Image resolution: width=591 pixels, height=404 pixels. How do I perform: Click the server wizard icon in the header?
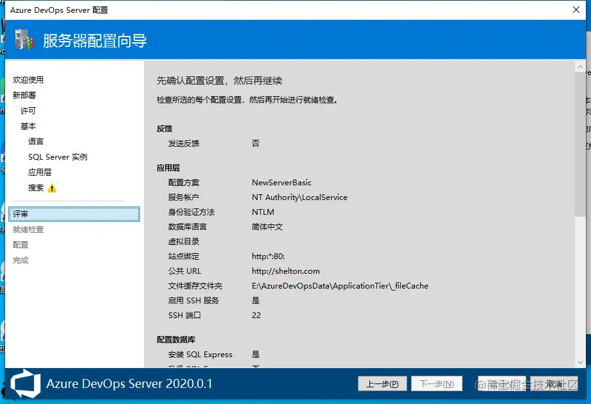tap(24, 40)
